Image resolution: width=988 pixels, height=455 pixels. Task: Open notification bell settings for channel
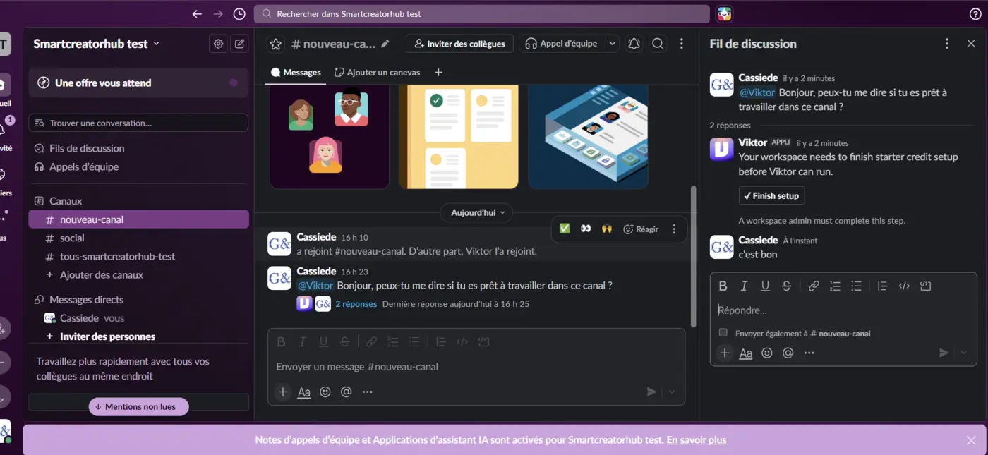(634, 44)
